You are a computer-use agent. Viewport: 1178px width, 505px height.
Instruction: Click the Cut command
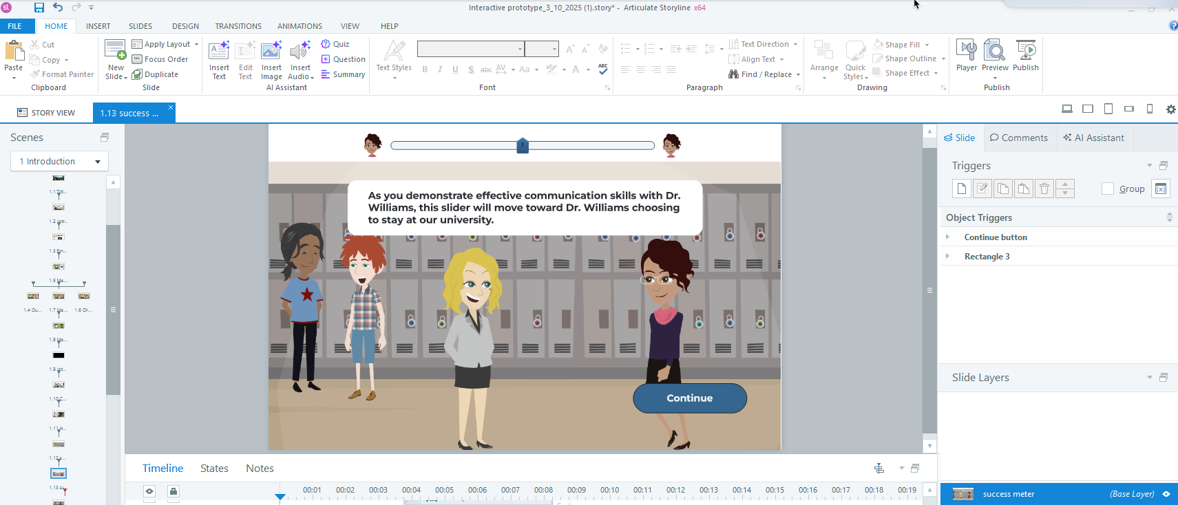point(42,44)
